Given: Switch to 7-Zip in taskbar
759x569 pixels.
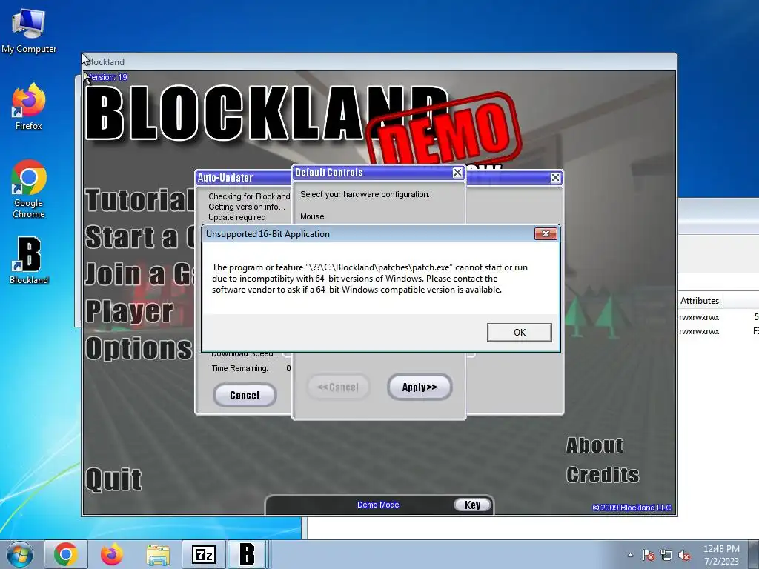Looking at the screenshot, I should click(x=204, y=554).
